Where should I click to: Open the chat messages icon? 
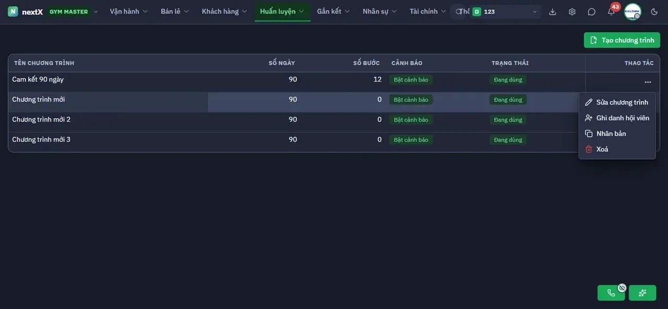pyautogui.click(x=591, y=11)
